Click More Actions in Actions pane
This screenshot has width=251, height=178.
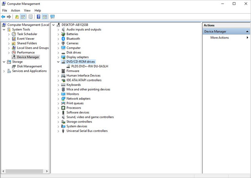click(x=220, y=38)
